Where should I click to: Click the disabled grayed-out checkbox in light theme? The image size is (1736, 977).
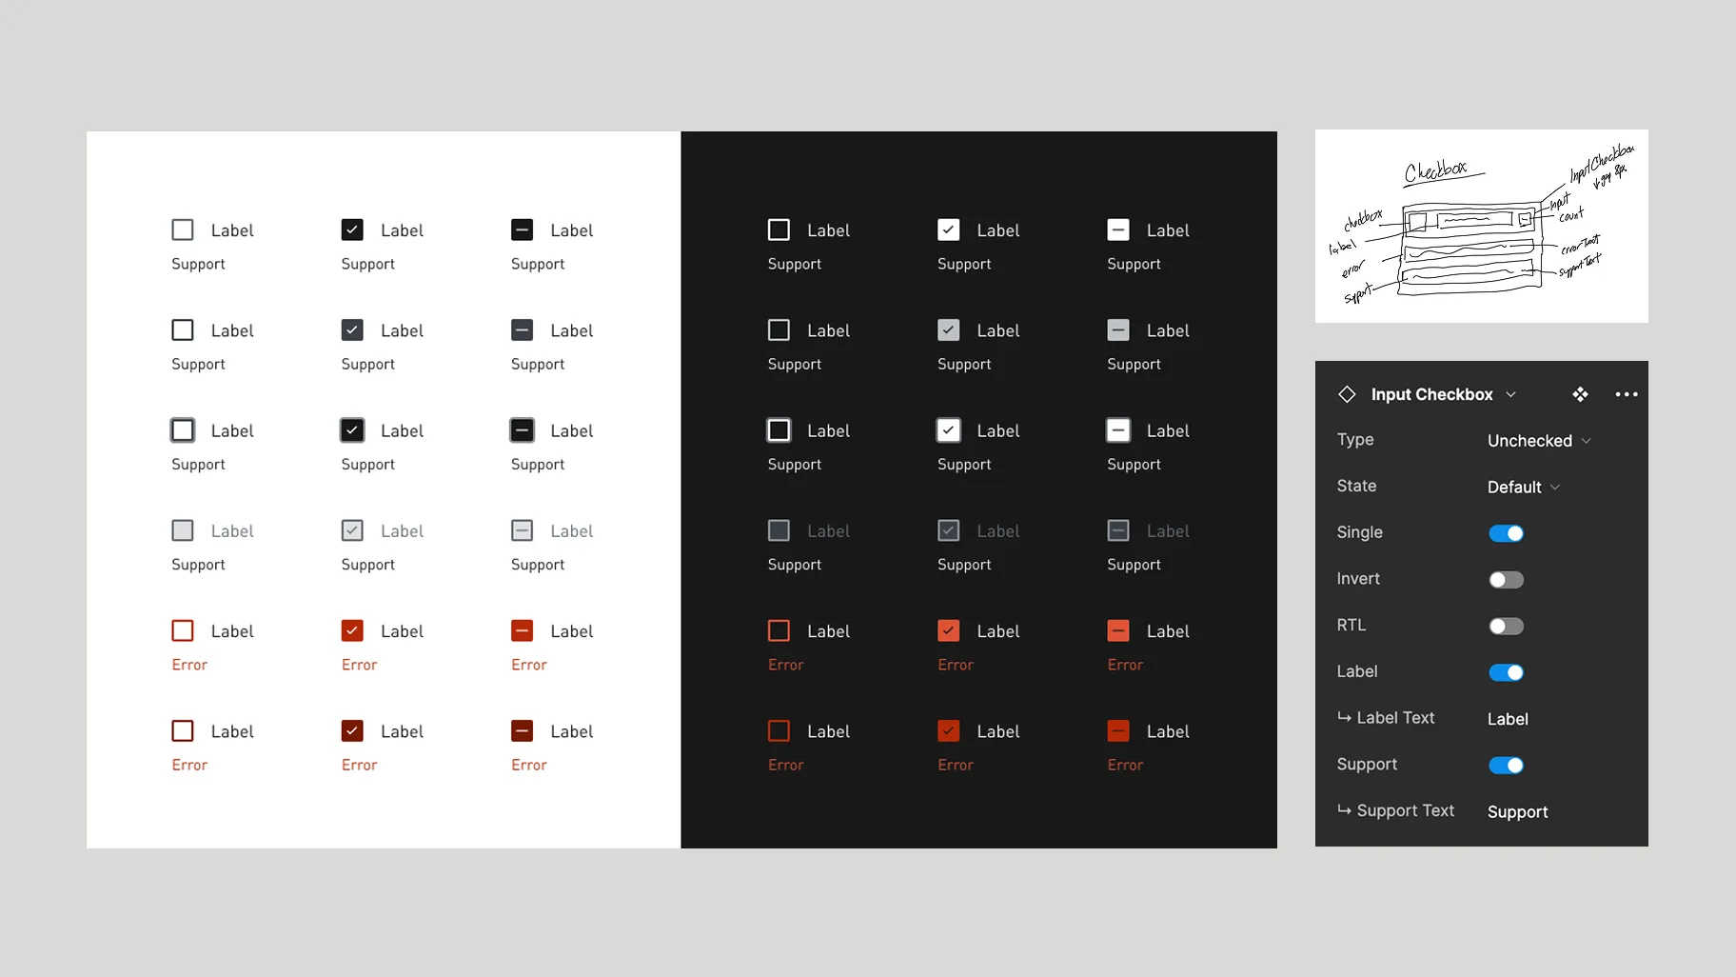point(182,530)
